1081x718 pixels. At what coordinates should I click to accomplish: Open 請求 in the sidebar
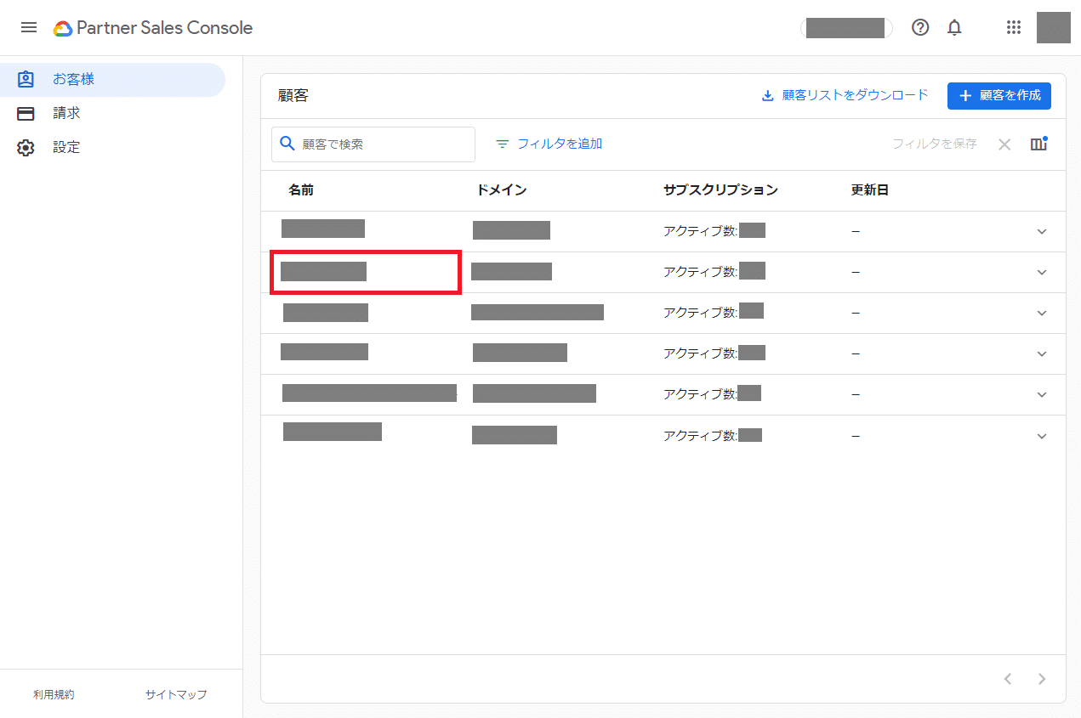pyautogui.click(x=66, y=114)
